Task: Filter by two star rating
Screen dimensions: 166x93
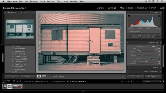Action: [x=131, y=81]
